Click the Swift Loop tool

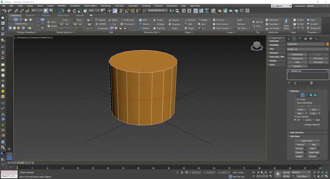127,20
